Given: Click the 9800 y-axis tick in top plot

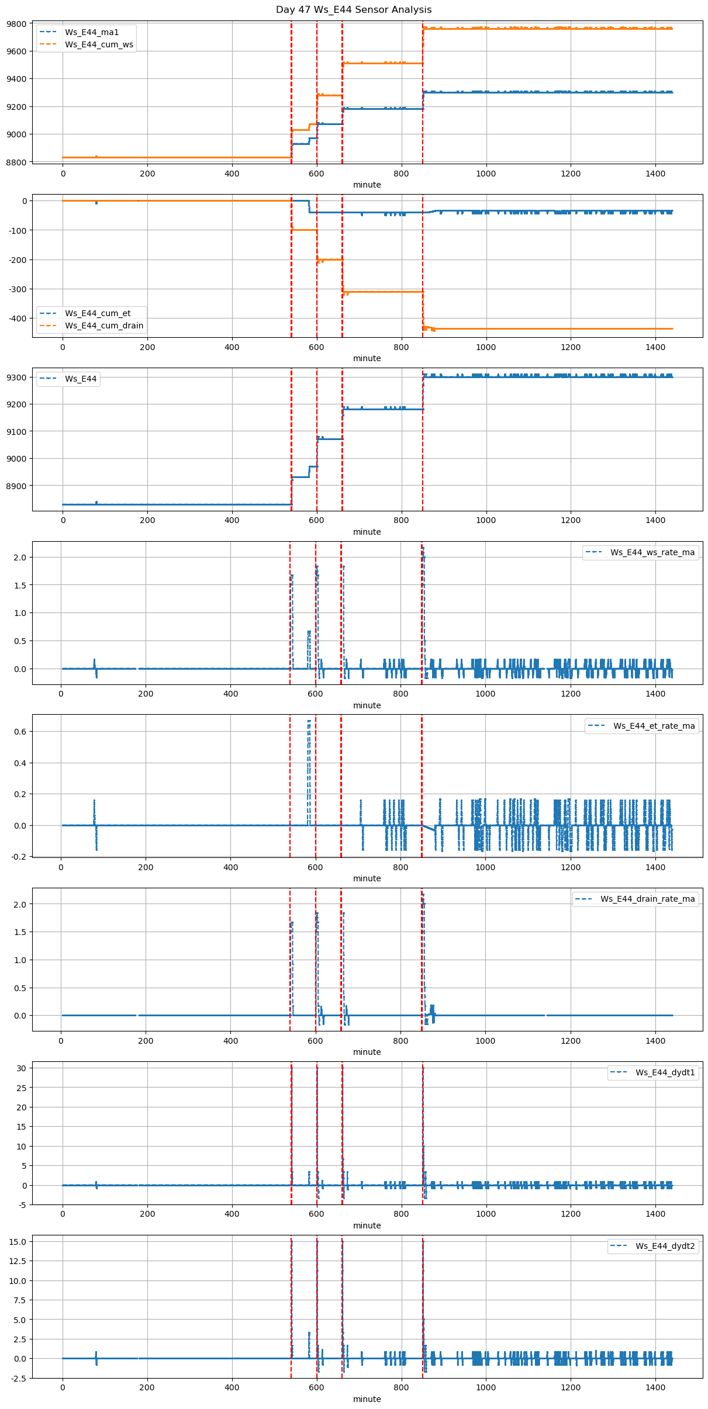Looking at the screenshot, I should [x=16, y=24].
